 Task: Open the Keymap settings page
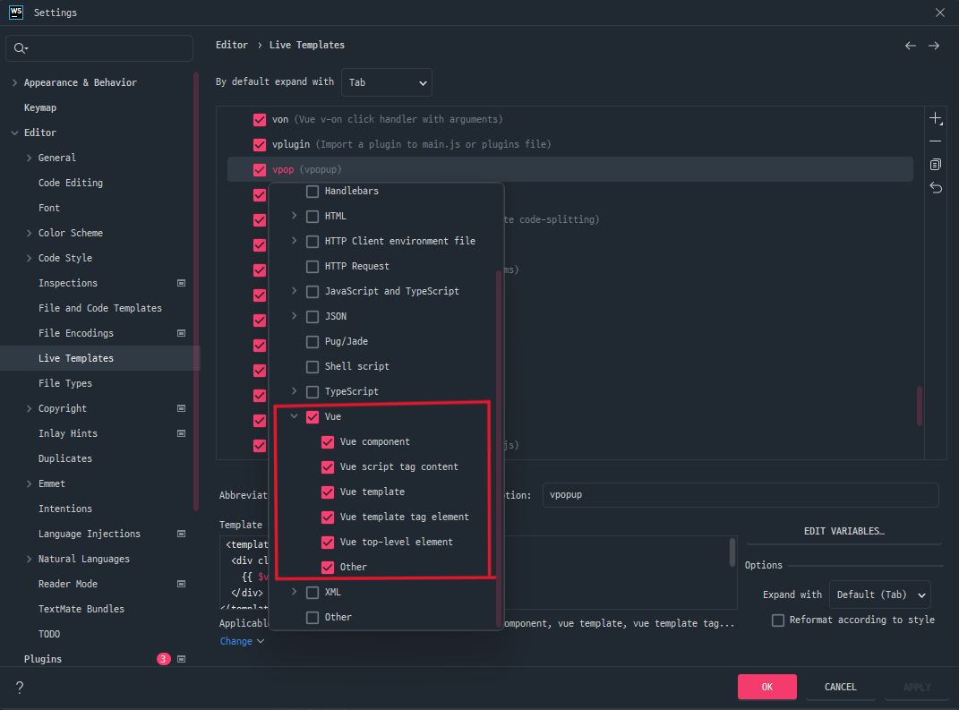(39, 107)
